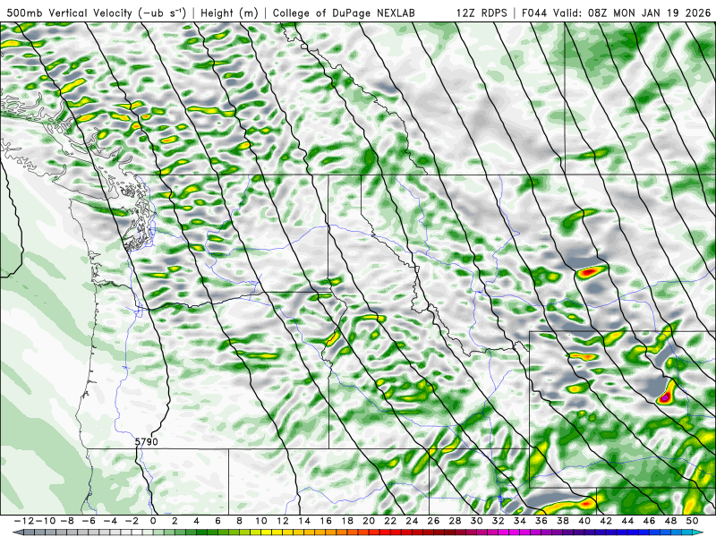Click the "12Z RDPS" model run label
Viewport: 716px width, 537px height.
482,13
